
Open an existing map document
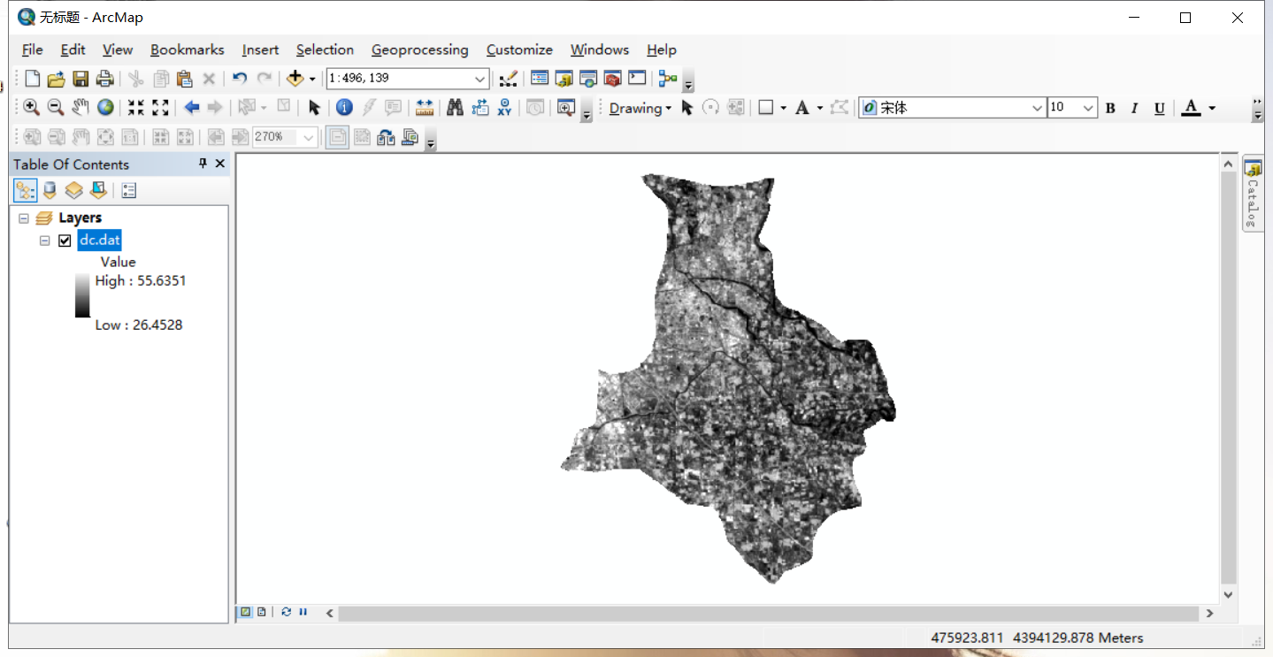[x=56, y=79]
